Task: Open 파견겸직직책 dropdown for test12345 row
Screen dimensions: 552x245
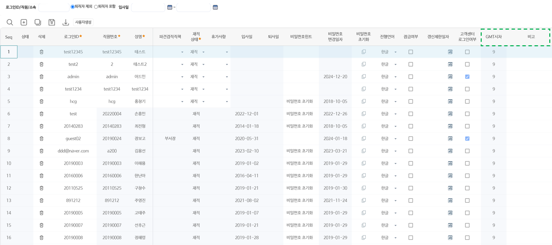Action: [182, 52]
